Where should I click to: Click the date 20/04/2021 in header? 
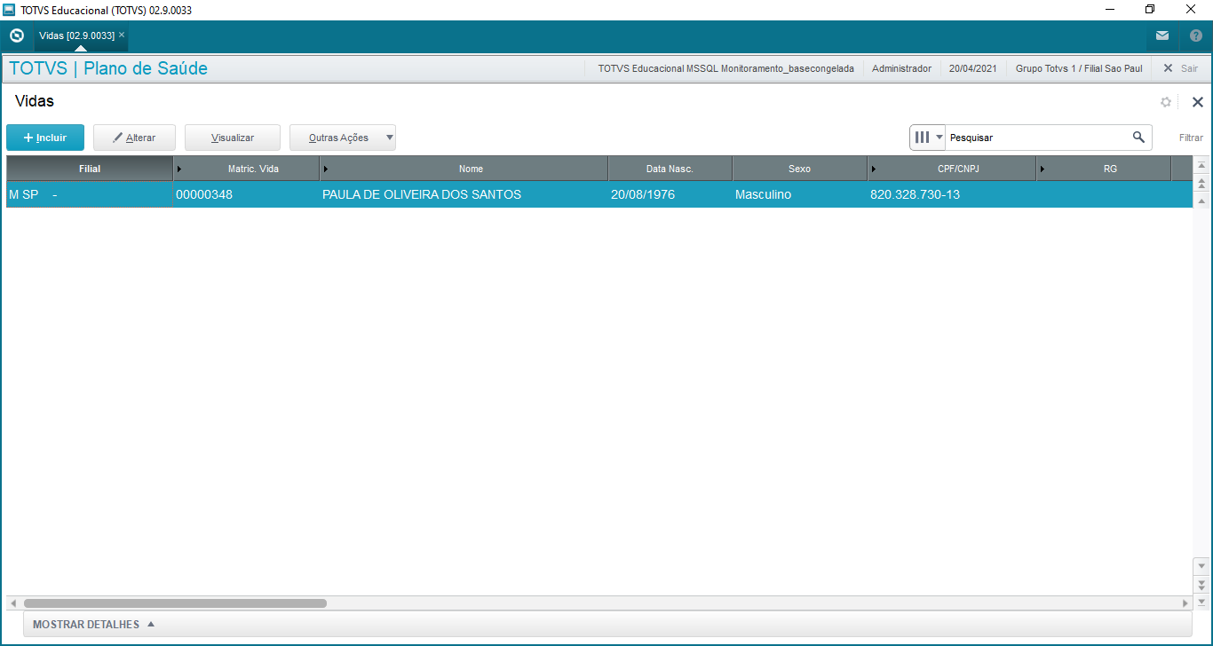[x=972, y=68]
